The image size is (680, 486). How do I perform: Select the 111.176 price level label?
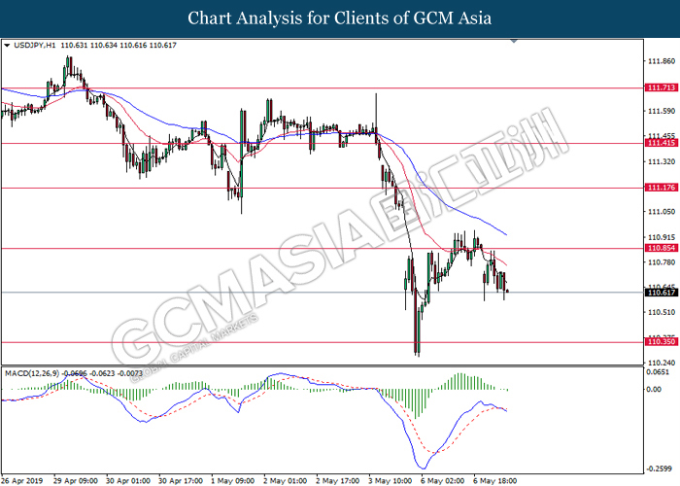[x=661, y=188]
